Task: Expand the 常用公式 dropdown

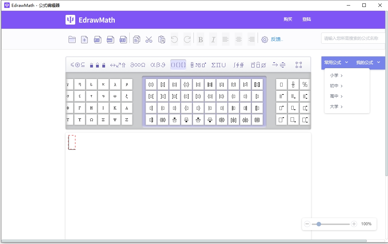Action: 336,63
